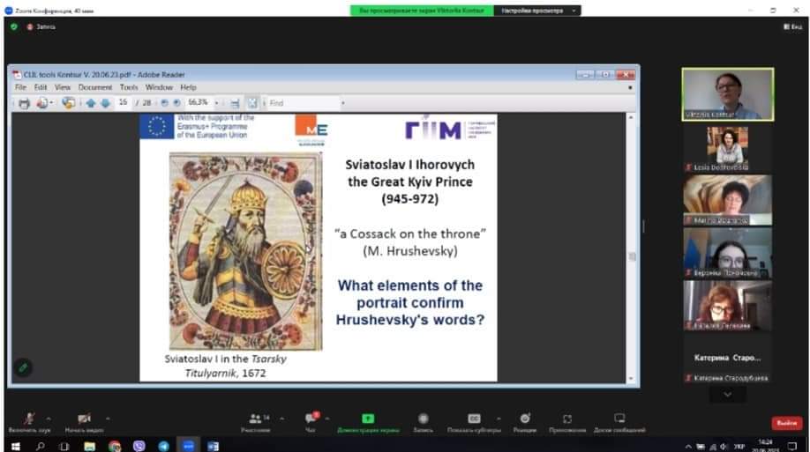This screenshot has height=452, width=810.
Task: Click down chevron below participant thumbnails
Action: click(728, 394)
